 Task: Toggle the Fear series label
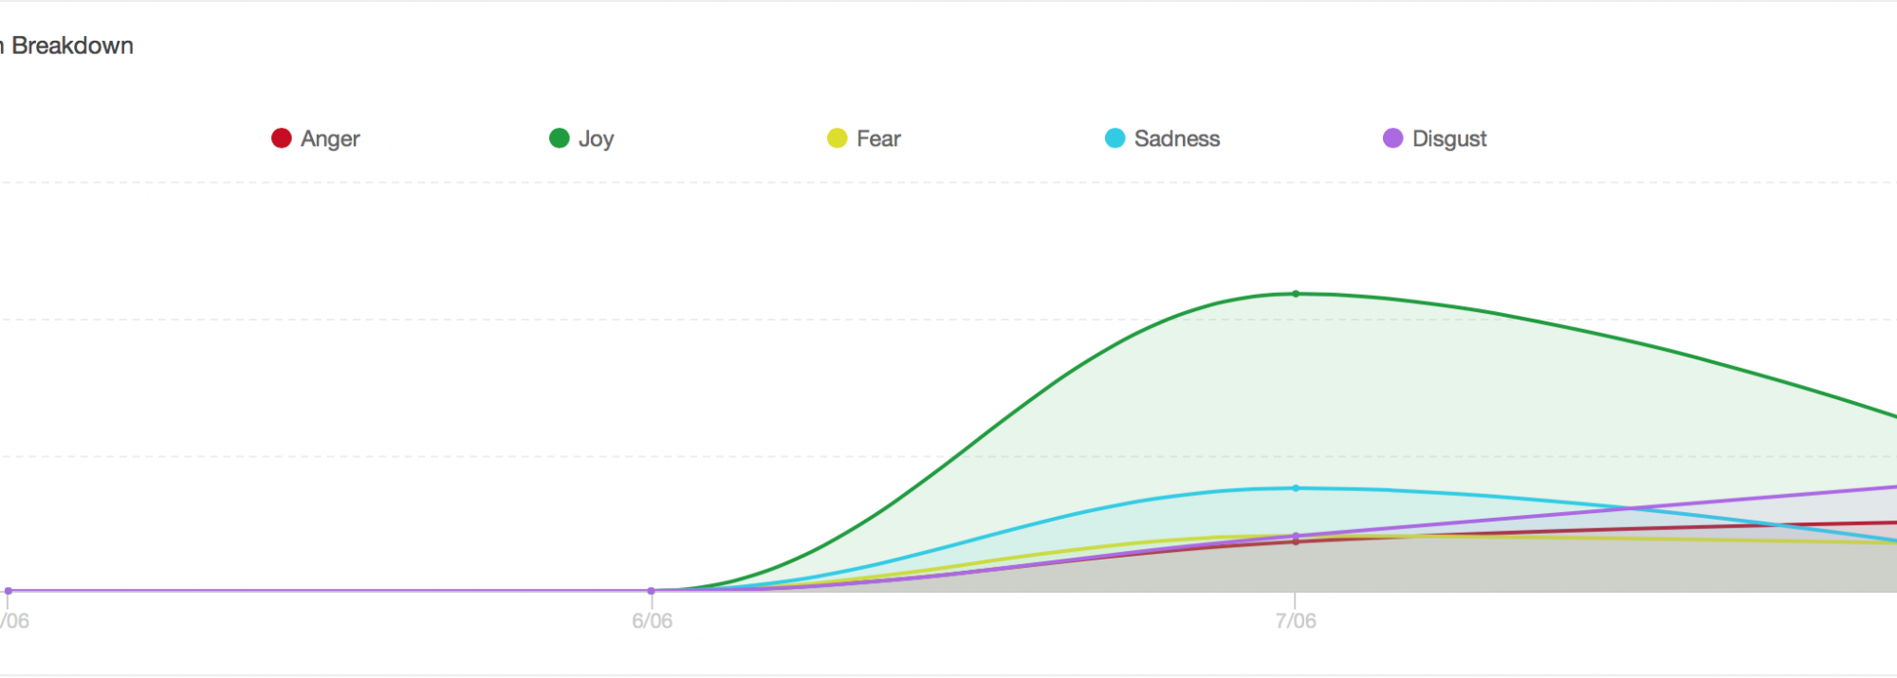pyautogui.click(x=878, y=139)
